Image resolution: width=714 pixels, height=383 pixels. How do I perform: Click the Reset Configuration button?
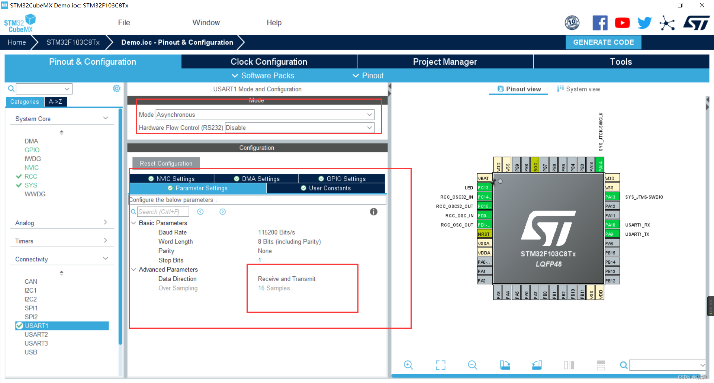point(166,163)
